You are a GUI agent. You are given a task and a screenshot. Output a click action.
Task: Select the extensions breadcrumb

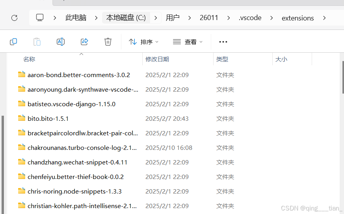tap(298, 18)
